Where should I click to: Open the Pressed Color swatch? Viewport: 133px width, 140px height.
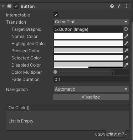pyautogui.click(x=88, y=50)
